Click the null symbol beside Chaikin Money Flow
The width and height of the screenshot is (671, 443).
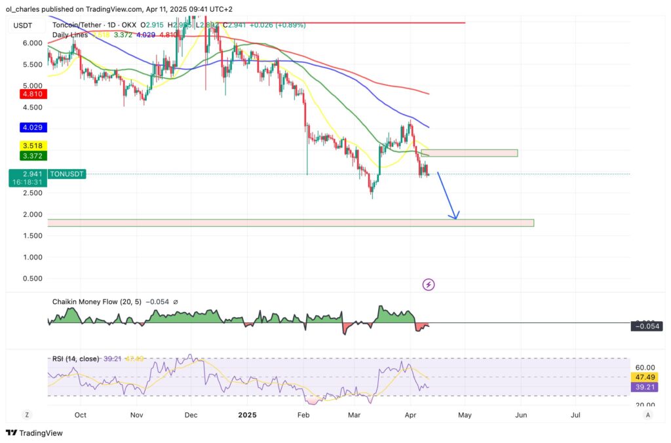tap(176, 302)
